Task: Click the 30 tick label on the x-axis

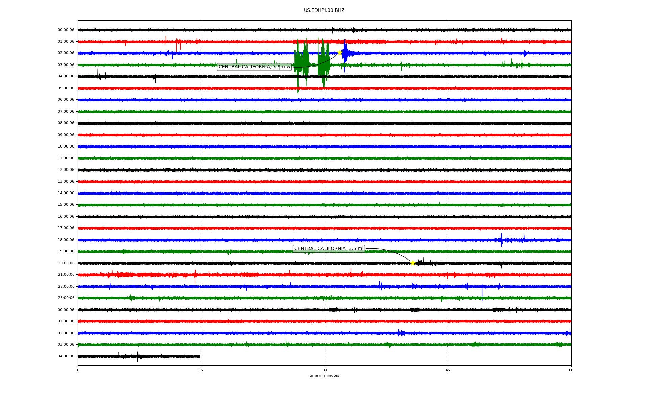Action: click(x=324, y=370)
